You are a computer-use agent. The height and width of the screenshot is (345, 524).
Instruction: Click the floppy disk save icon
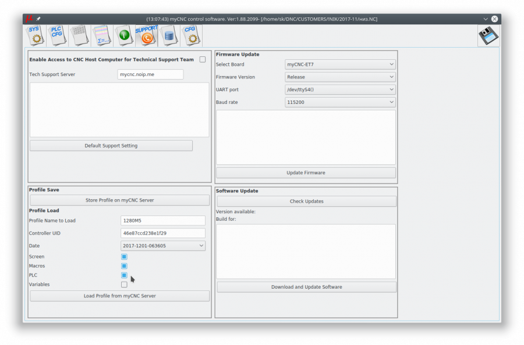point(488,36)
